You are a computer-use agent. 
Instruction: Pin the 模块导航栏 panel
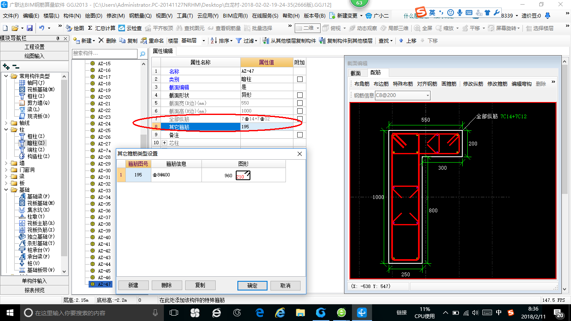[58, 38]
